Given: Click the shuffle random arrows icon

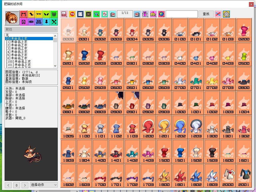Looking at the screenshot, I should point(218,14).
